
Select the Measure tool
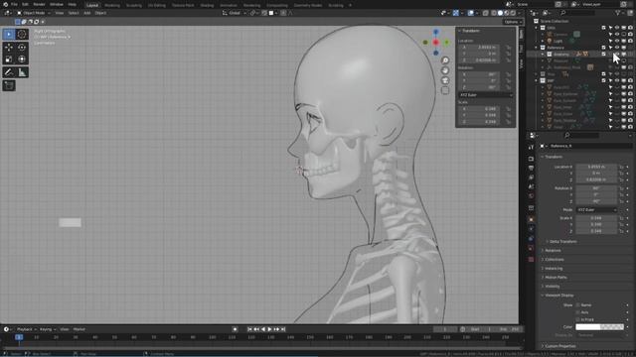coord(22,72)
